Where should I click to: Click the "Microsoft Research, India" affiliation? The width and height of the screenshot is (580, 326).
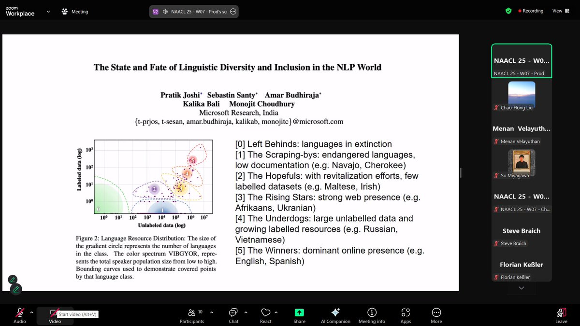point(239,113)
